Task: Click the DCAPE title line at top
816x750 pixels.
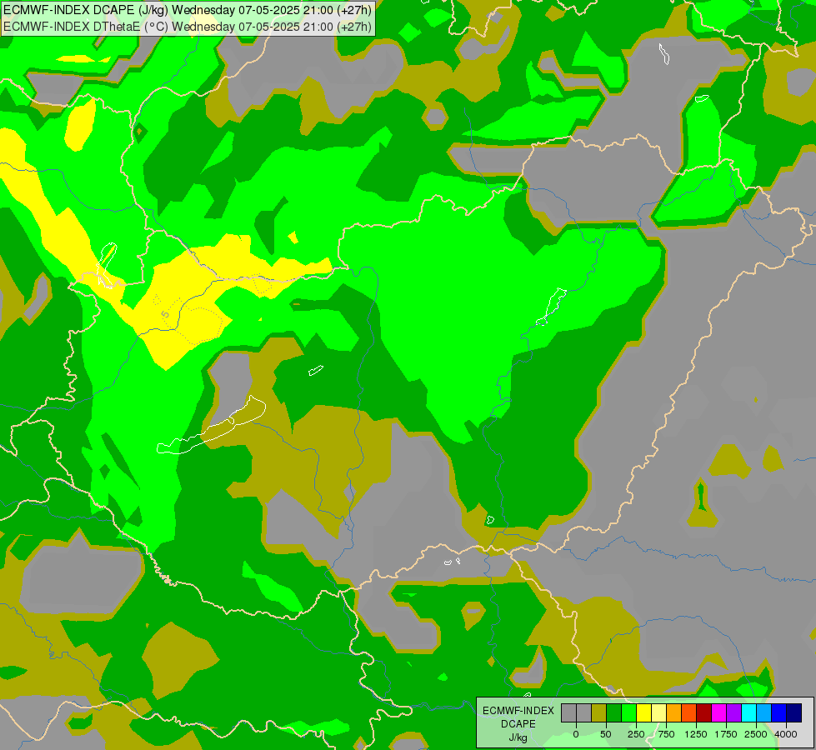Action: 188,10
